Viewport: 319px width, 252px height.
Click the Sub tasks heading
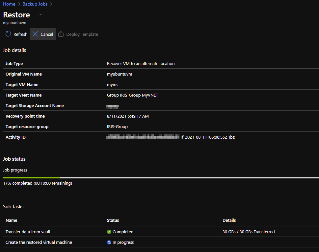pos(13,207)
